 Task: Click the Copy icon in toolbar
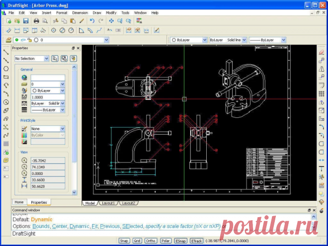point(64,21)
